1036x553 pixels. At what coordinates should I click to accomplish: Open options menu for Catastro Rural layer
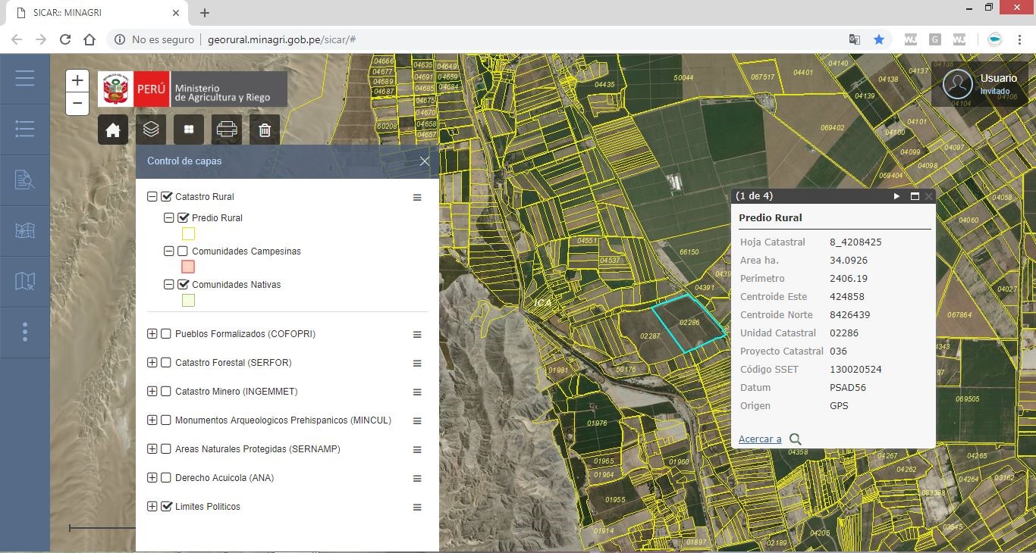point(416,198)
